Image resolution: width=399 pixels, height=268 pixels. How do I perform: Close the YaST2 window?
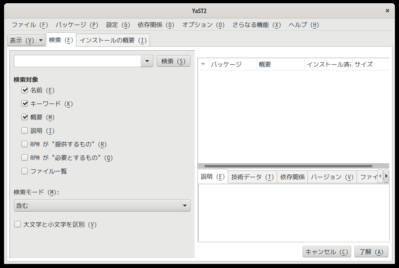coord(387,11)
